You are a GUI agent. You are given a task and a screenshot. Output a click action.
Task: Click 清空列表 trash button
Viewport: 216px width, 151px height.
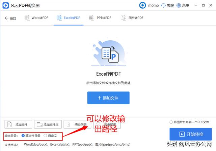point(77,124)
